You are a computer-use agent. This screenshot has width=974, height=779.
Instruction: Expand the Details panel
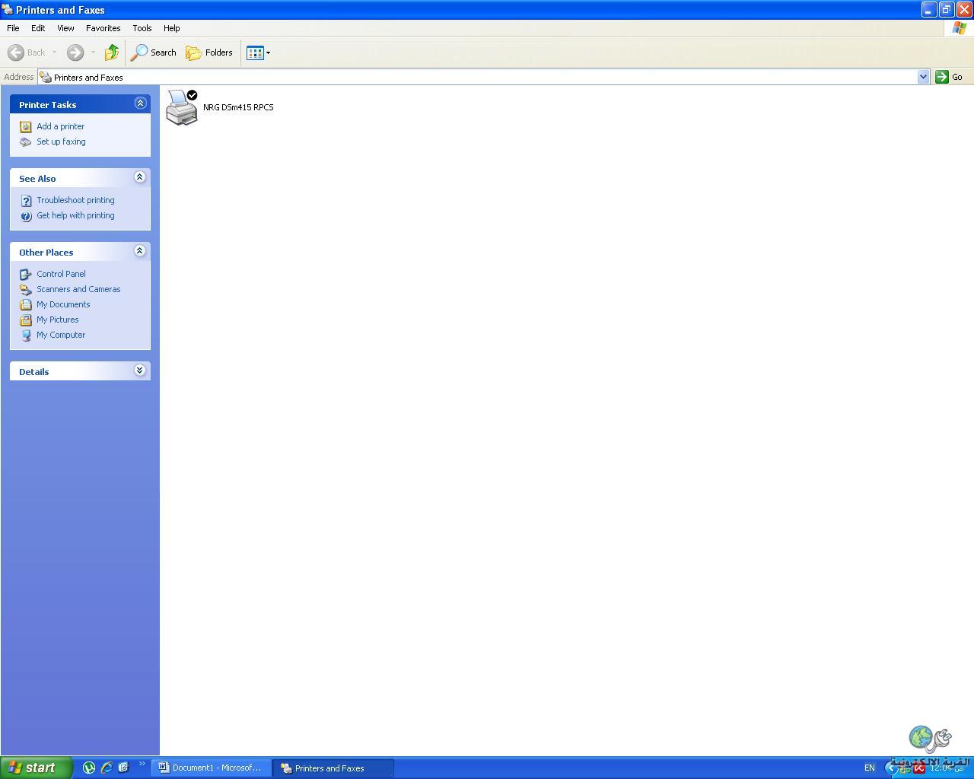140,370
